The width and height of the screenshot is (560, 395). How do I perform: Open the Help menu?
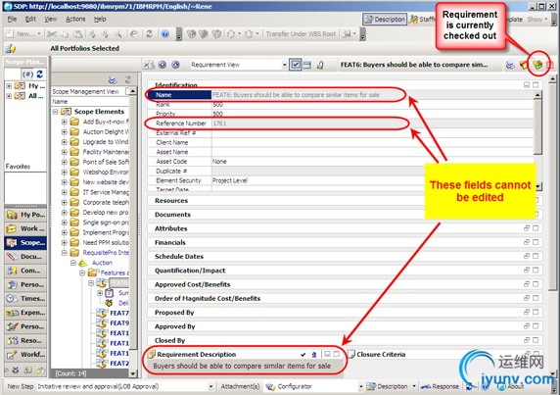coord(100,19)
